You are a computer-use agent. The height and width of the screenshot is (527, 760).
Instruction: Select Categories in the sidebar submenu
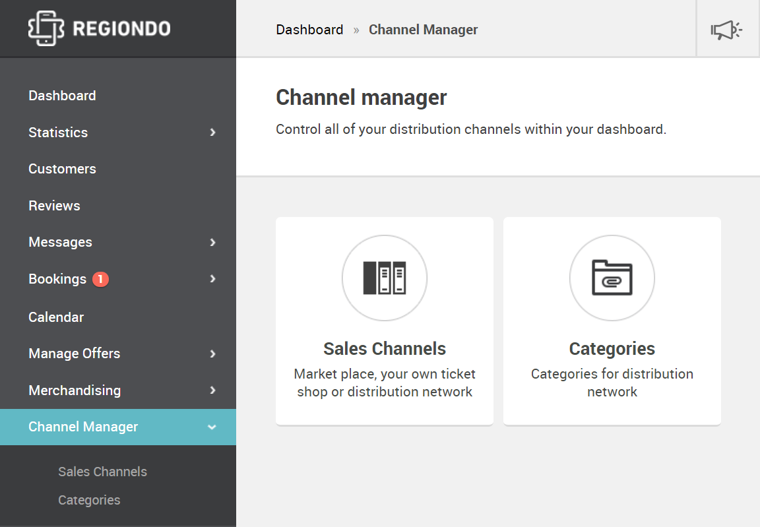[89, 500]
